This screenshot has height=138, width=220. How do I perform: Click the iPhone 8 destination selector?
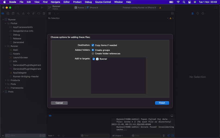[x=92, y=8]
